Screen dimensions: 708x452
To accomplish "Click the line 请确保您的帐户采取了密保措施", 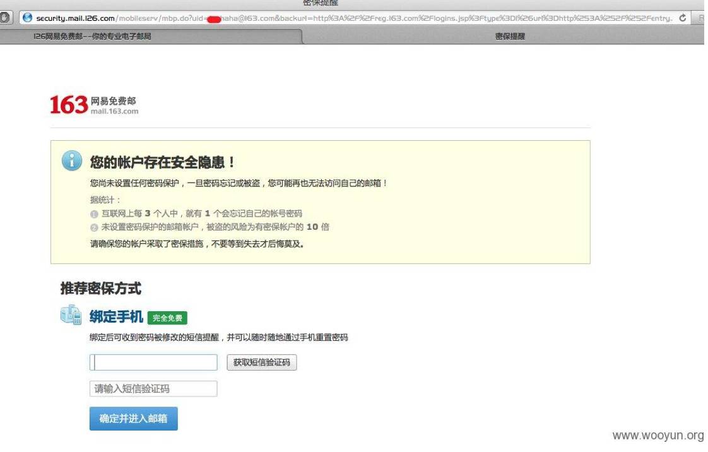I will click(198, 244).
